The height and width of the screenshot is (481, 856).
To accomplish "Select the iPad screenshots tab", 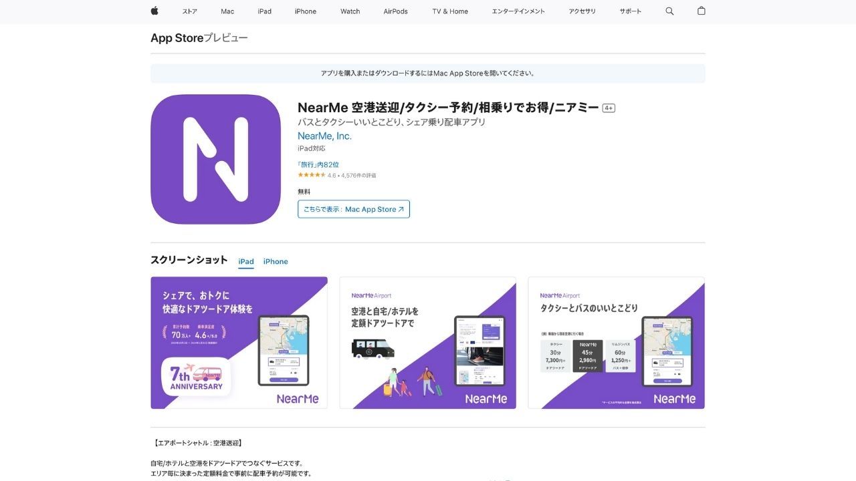I will [x=246, y=262].
